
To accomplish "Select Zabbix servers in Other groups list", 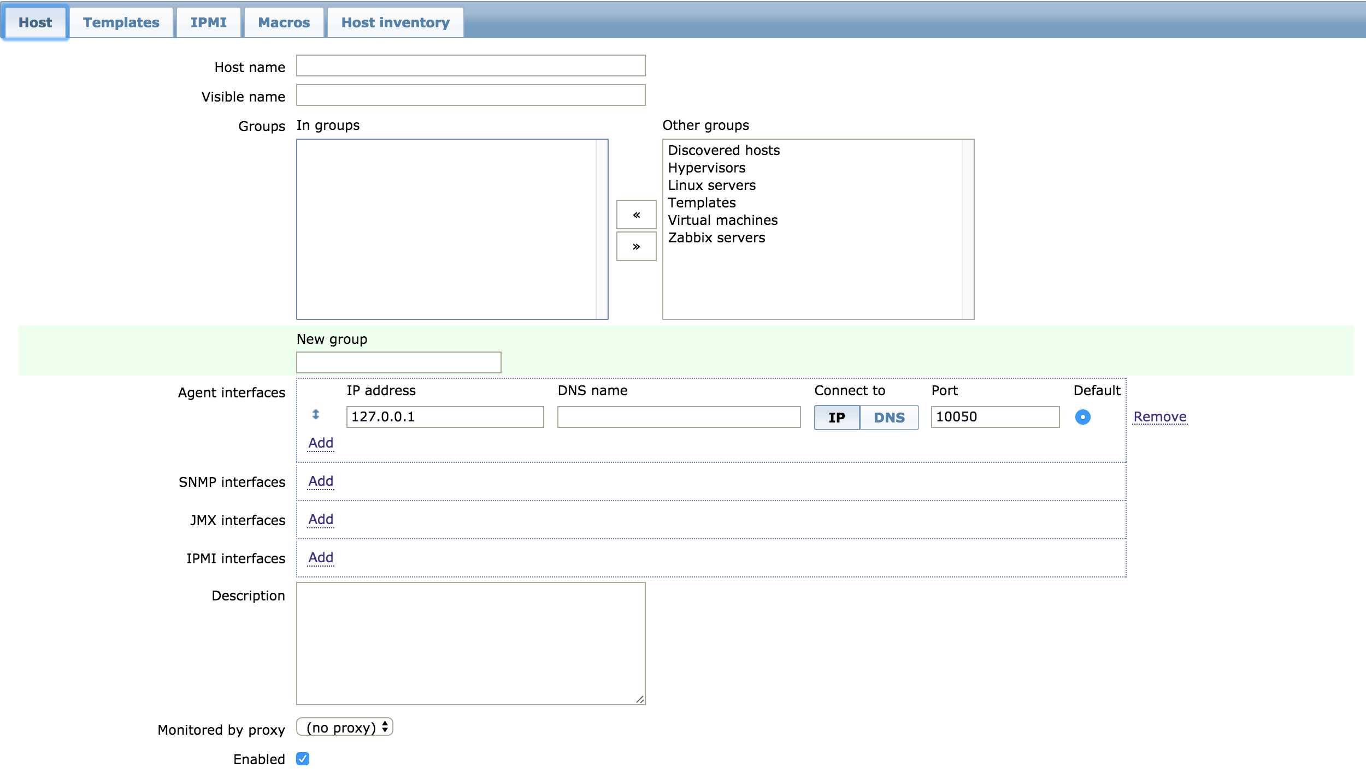I will (716, 238).
